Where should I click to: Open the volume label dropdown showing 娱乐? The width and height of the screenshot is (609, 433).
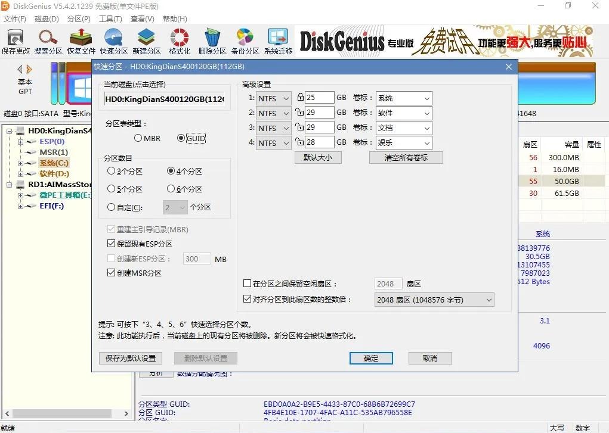point(404,143)
